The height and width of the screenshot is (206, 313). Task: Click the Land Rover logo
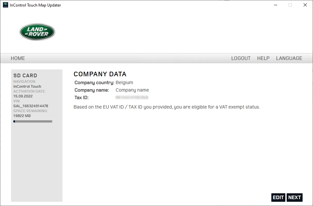37,32
